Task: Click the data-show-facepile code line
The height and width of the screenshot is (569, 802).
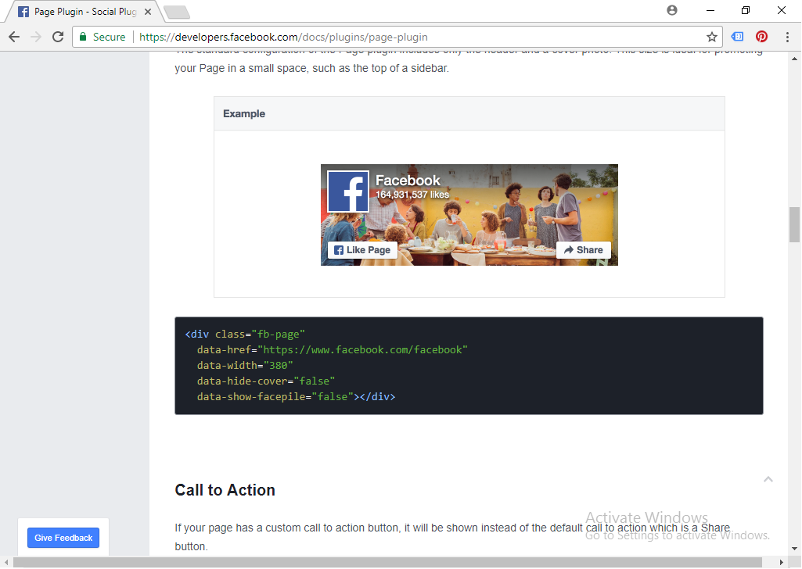Action: point(296,397)
